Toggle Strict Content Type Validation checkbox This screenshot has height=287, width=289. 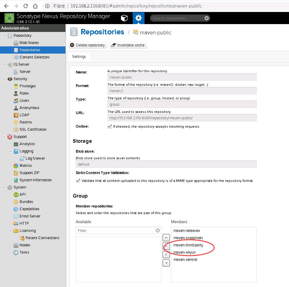[78, 181]
